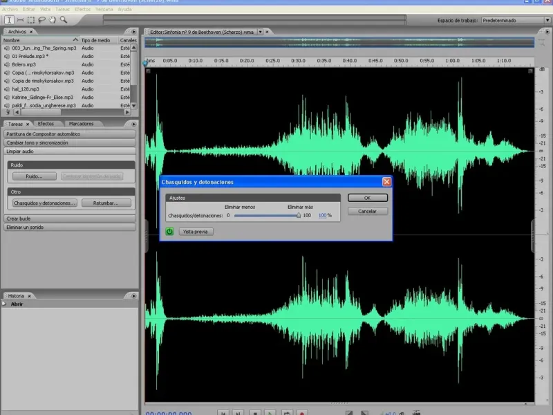Confirm the dialog with OK
This screenshot has height=415, width=553.
pyautogui.click(x=368, y=198)
